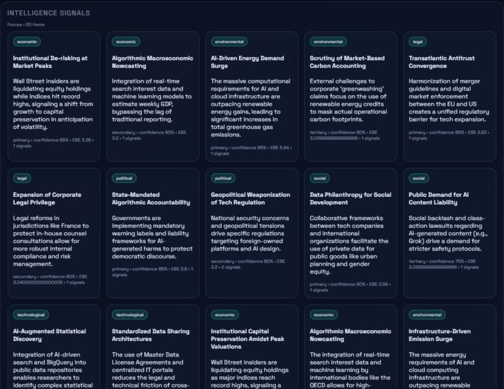Open Standardized Data Sharing Architectures title
The width and height of the screenshot is (504, 389).
pos(151,335)
